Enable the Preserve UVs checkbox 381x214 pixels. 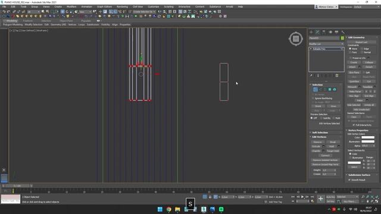click(x=350, y=58)
